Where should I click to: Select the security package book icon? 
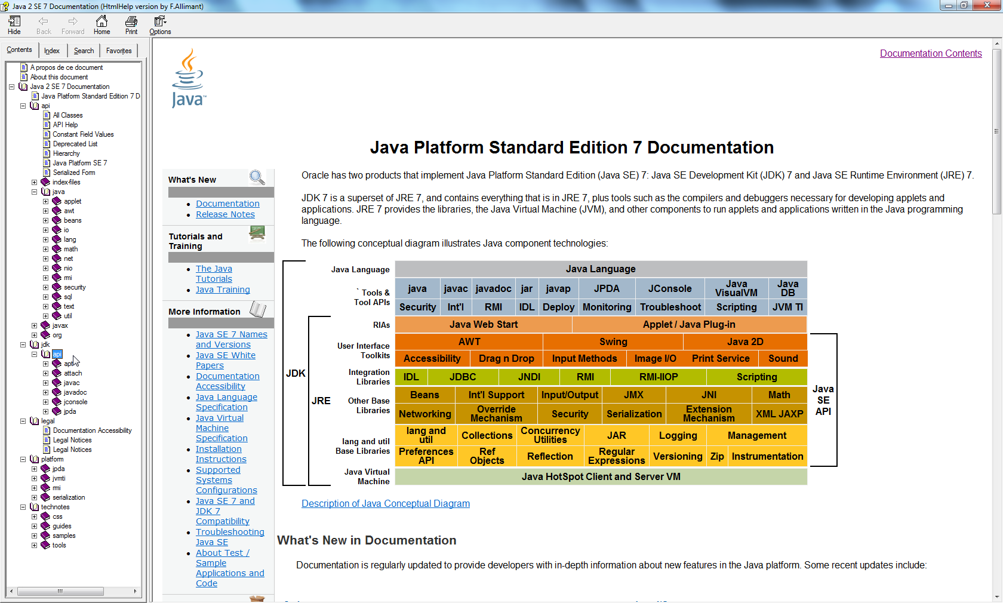coord(57,287)
